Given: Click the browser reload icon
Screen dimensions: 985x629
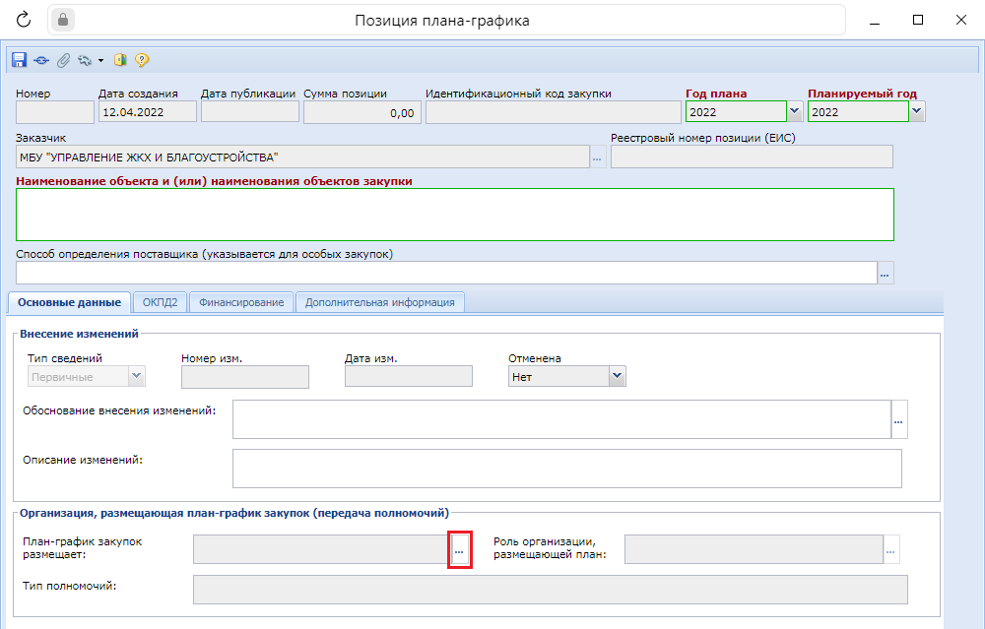Looking at the screenshot, I should [x=24, y=20].
